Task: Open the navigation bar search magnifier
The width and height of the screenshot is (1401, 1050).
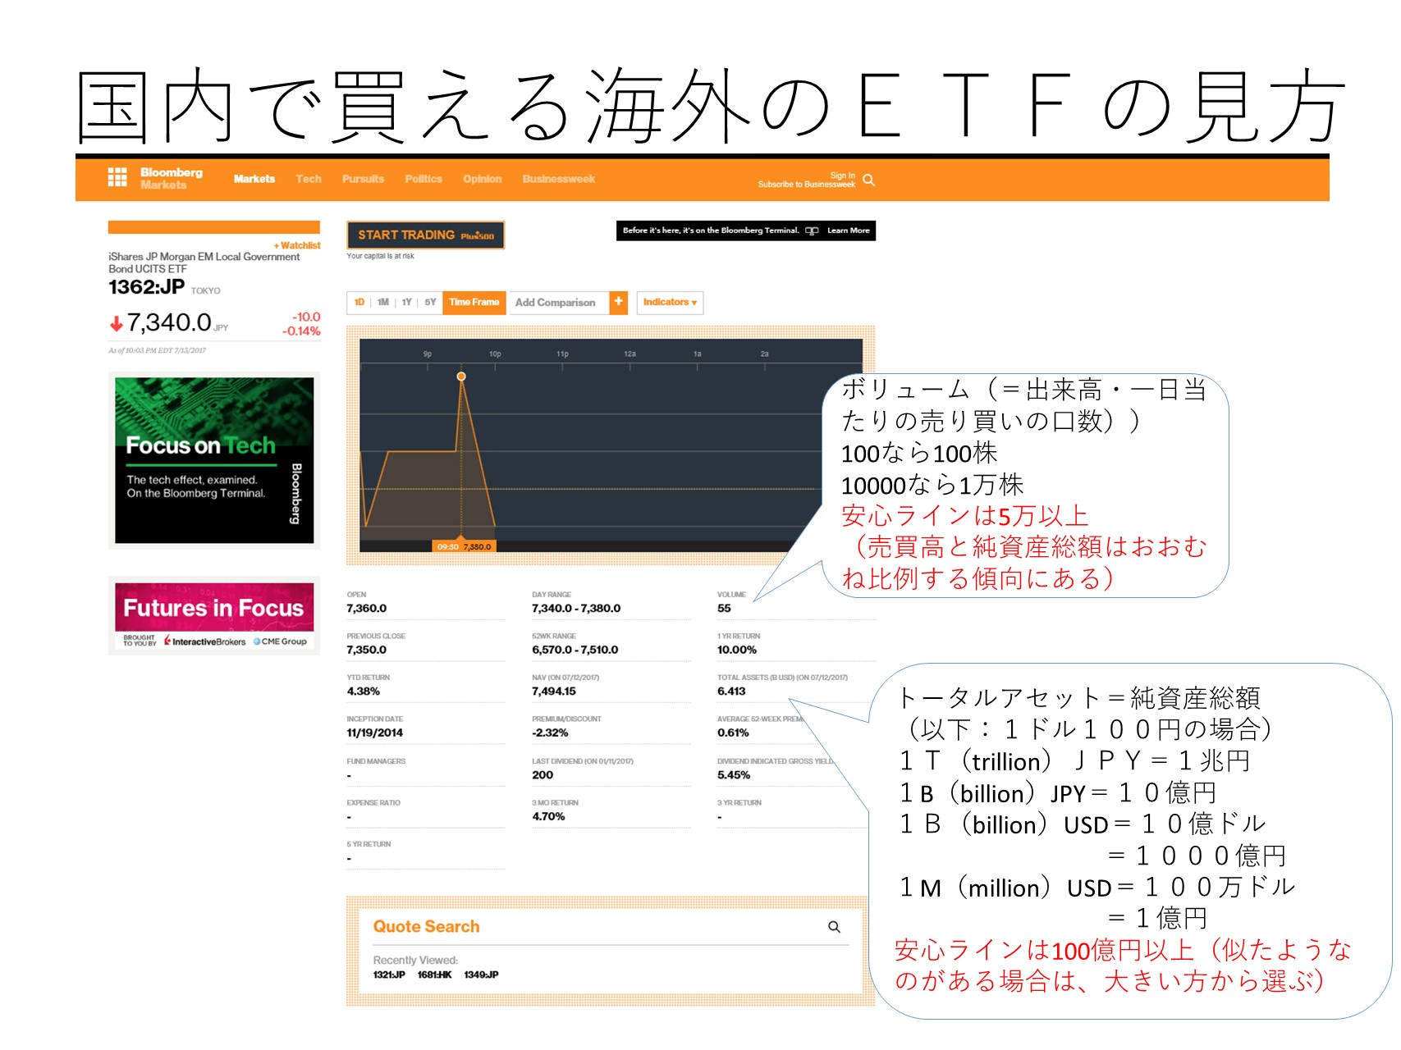Action: click(870, 179)
